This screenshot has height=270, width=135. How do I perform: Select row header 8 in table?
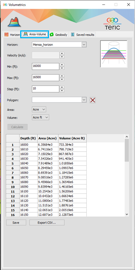[13, 177]
